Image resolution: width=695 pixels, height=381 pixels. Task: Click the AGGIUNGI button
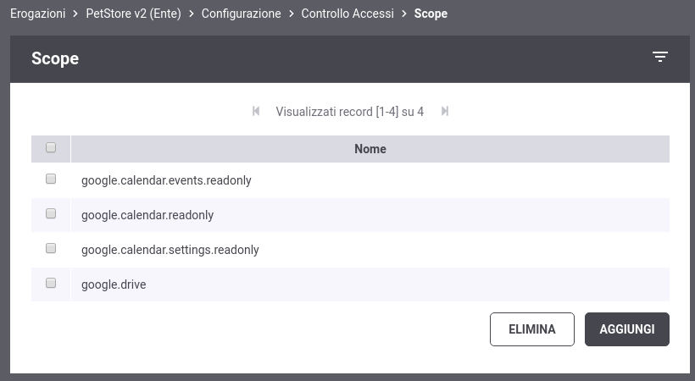626,329
